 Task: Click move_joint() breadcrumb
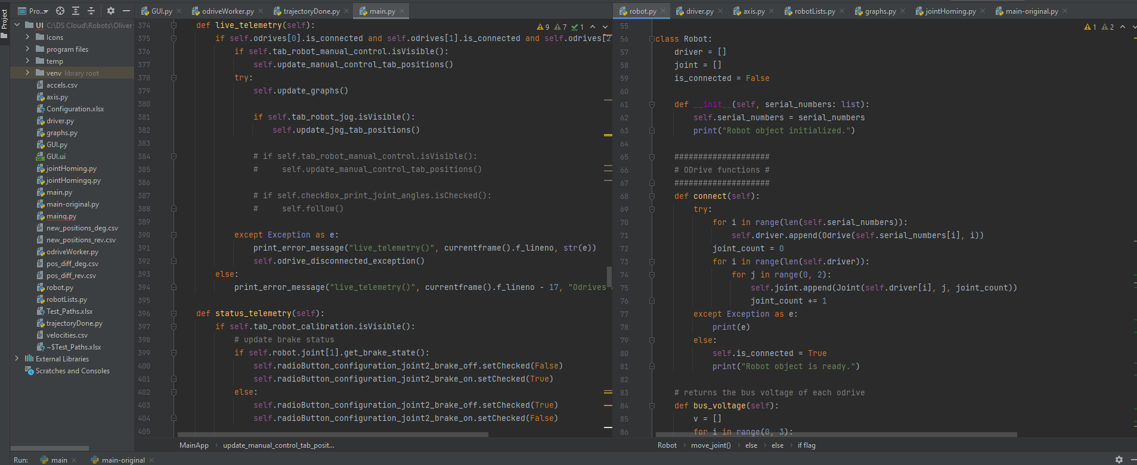[x=711, y=445]
